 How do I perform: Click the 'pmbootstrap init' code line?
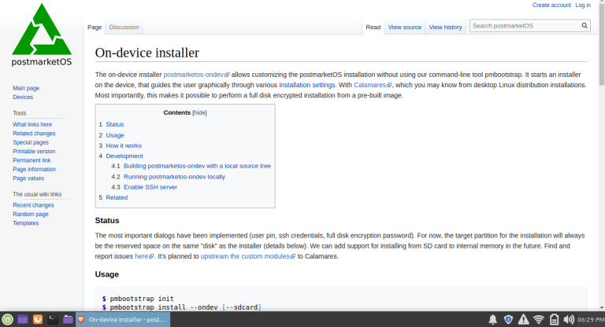coord(138,299)
